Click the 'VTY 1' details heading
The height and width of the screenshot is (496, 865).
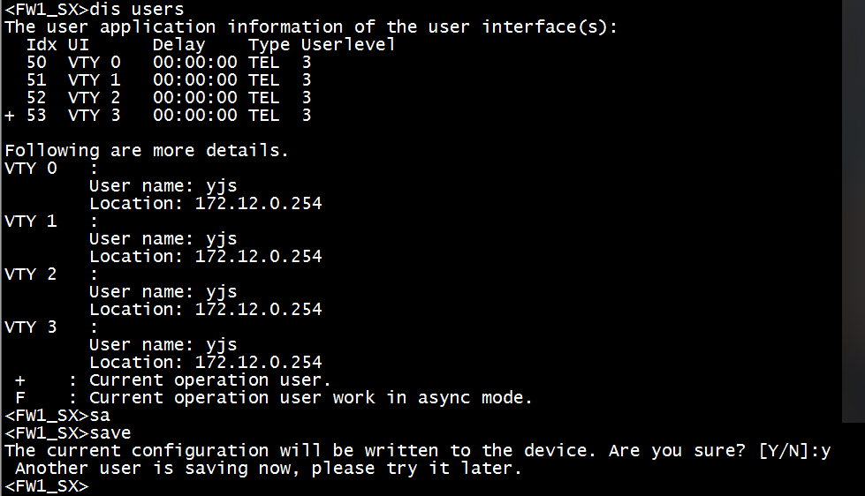point(31,221)
